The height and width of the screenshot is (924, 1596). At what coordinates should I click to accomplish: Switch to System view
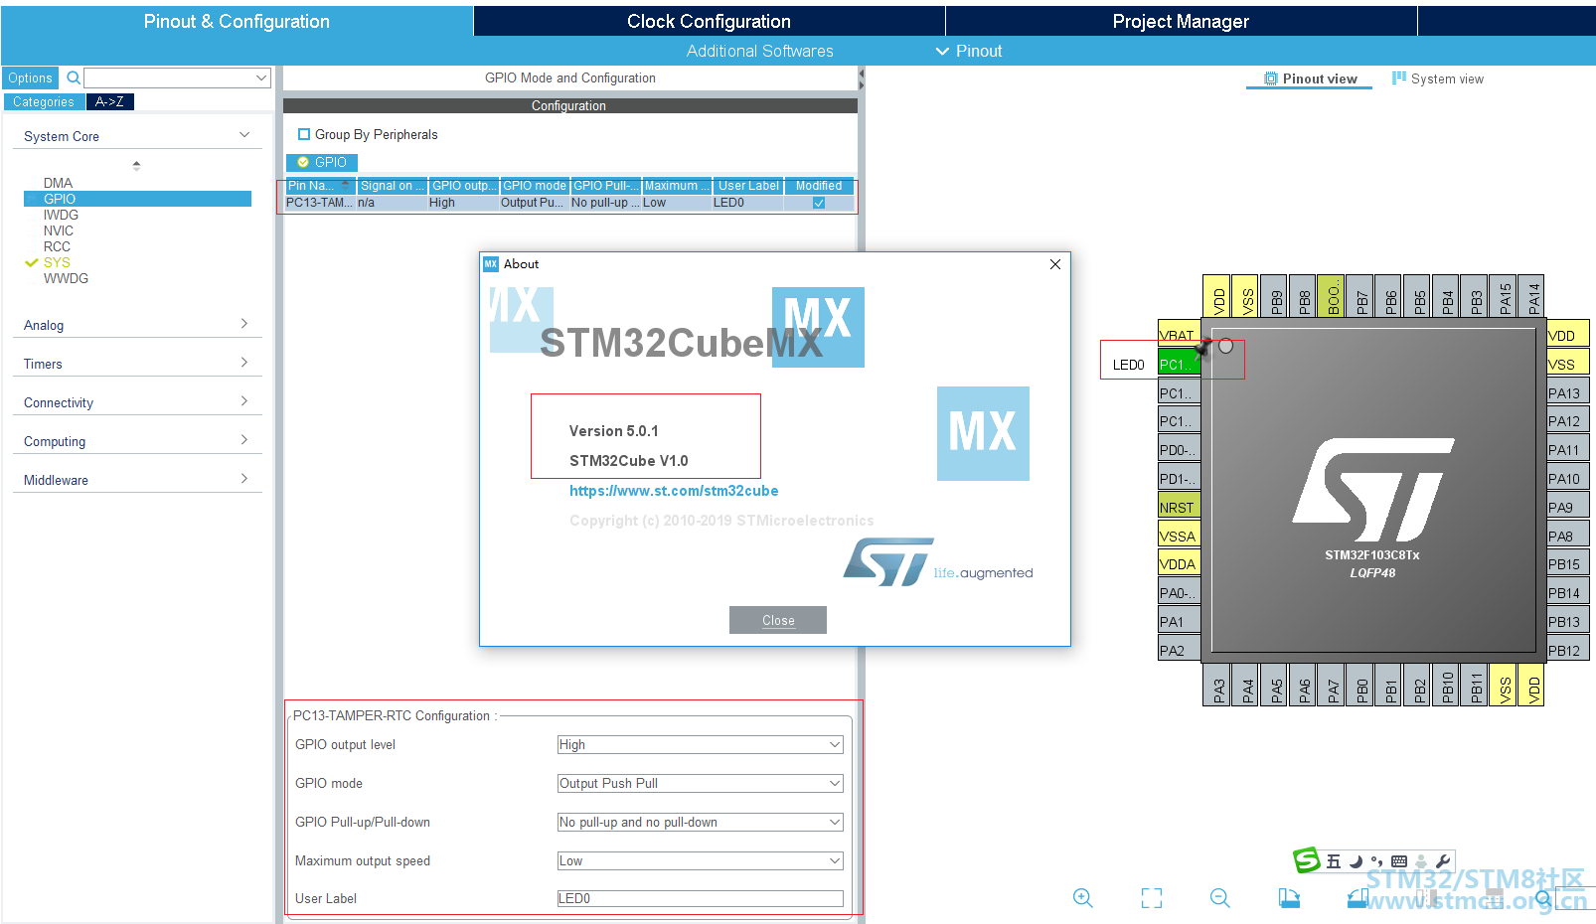pos(1437,78)
